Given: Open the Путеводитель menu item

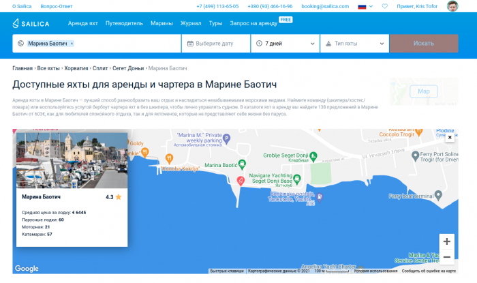Looking at the screenshot, I should tap(124, 23).
